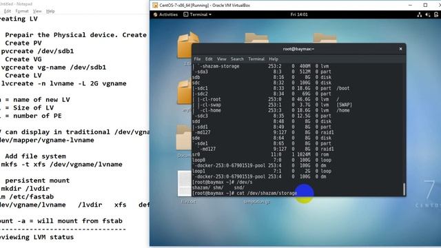Viewport: 441px width, 248px height.
Task: Open network status icon in GNOME bar
Action: (420, 14)
